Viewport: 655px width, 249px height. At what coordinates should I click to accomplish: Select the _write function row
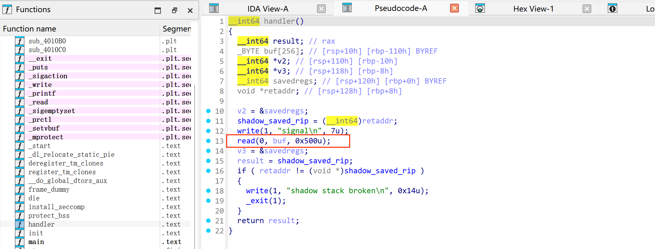[x=96, y=85]
